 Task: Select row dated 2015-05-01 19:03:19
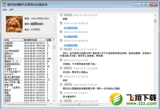tap(28, 101)
